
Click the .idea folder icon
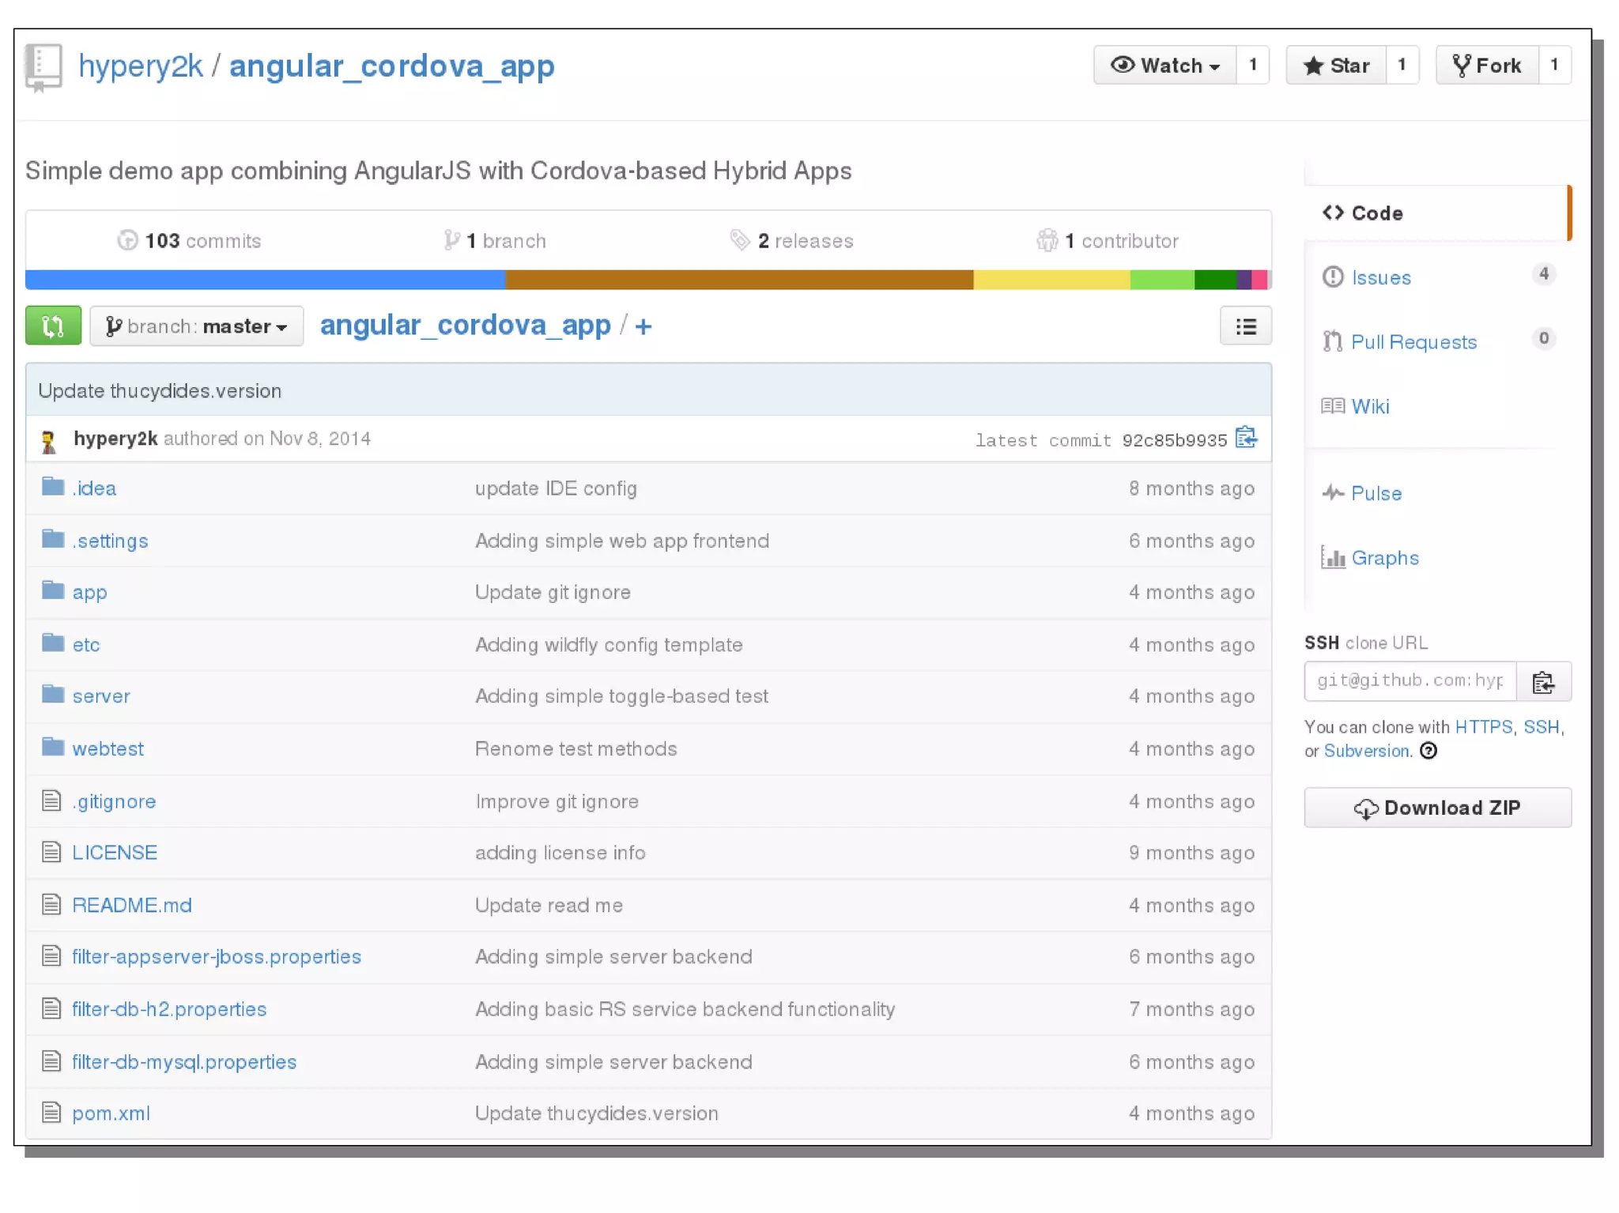tap(53, 487)
